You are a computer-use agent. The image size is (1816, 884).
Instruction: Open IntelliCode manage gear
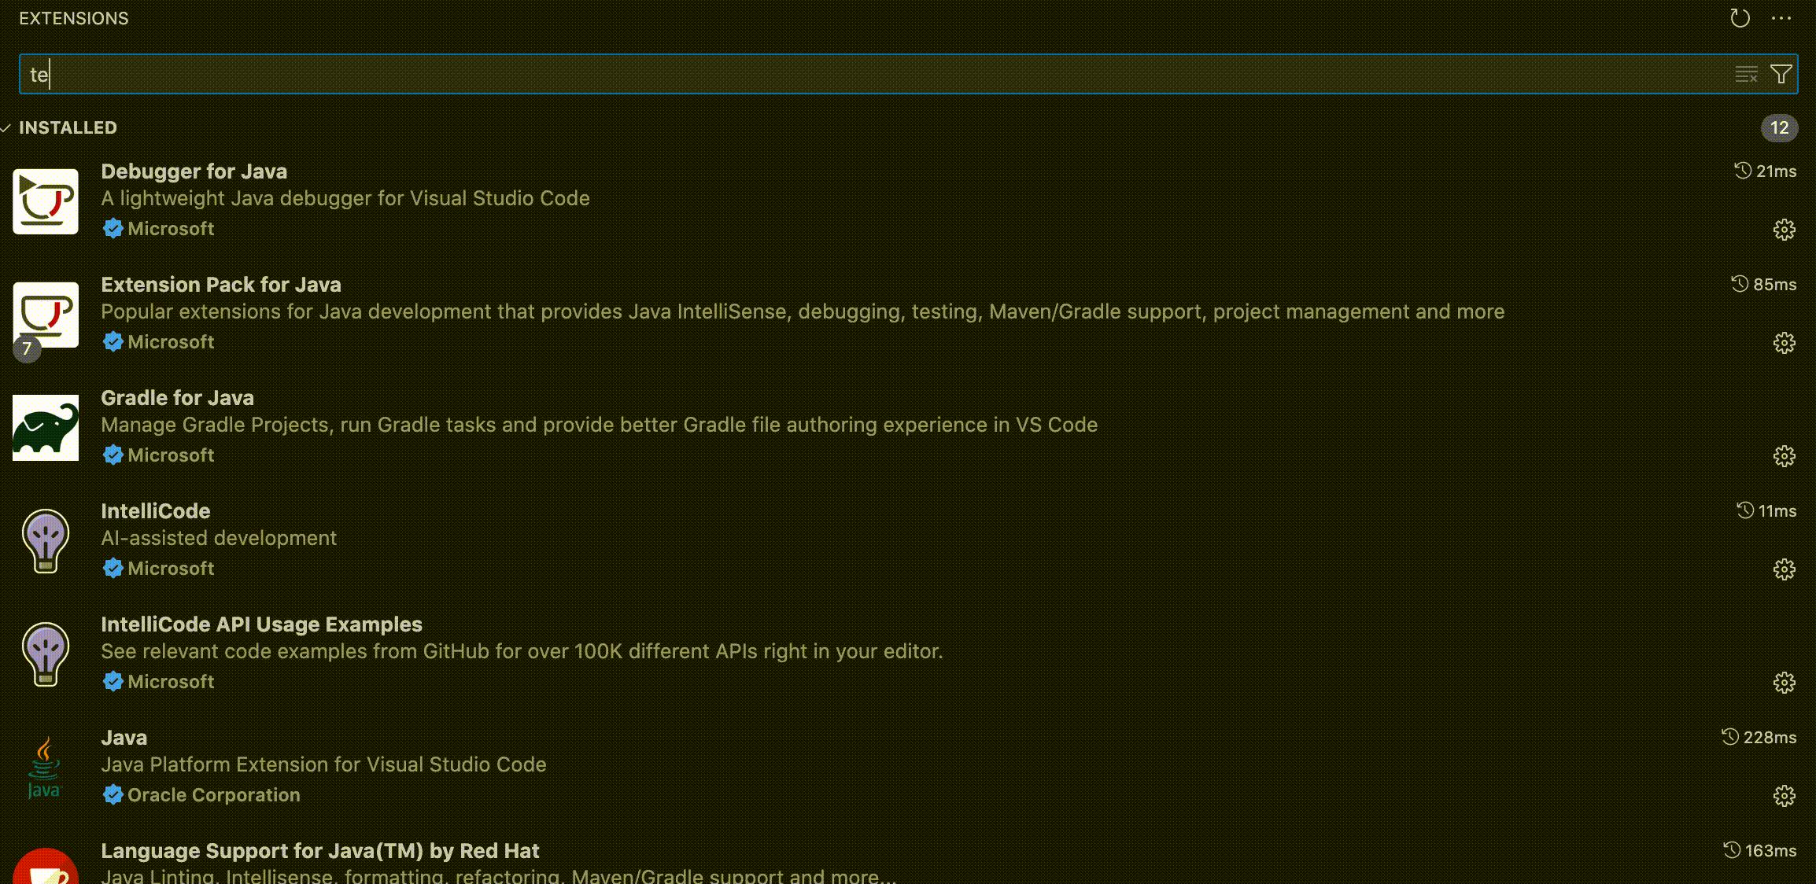[x=1784, y=569]
